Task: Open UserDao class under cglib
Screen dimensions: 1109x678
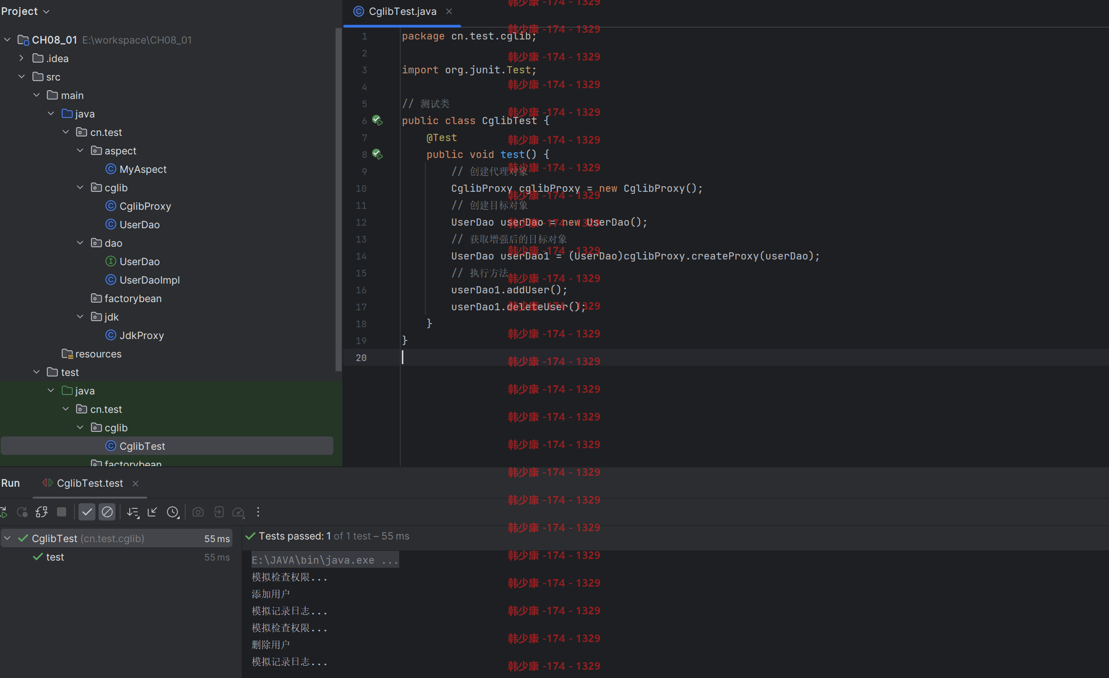Action: point(140,225)
